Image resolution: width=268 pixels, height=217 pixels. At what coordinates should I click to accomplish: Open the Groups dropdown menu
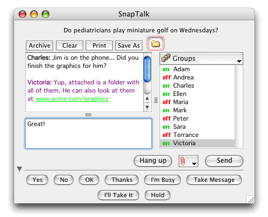coord(201,59)
